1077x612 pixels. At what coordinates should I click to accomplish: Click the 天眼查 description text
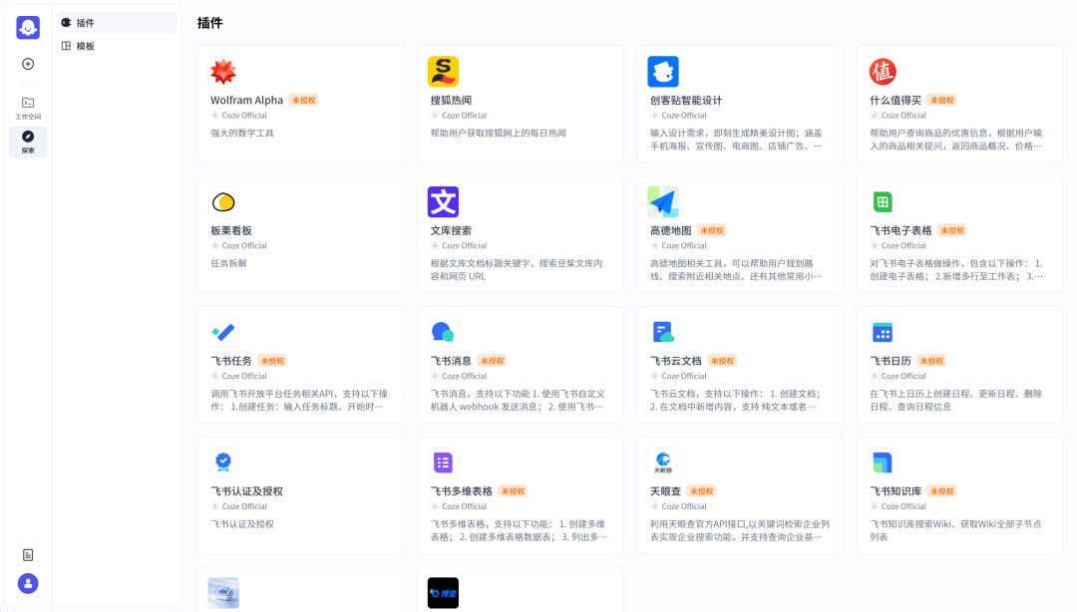739,530
